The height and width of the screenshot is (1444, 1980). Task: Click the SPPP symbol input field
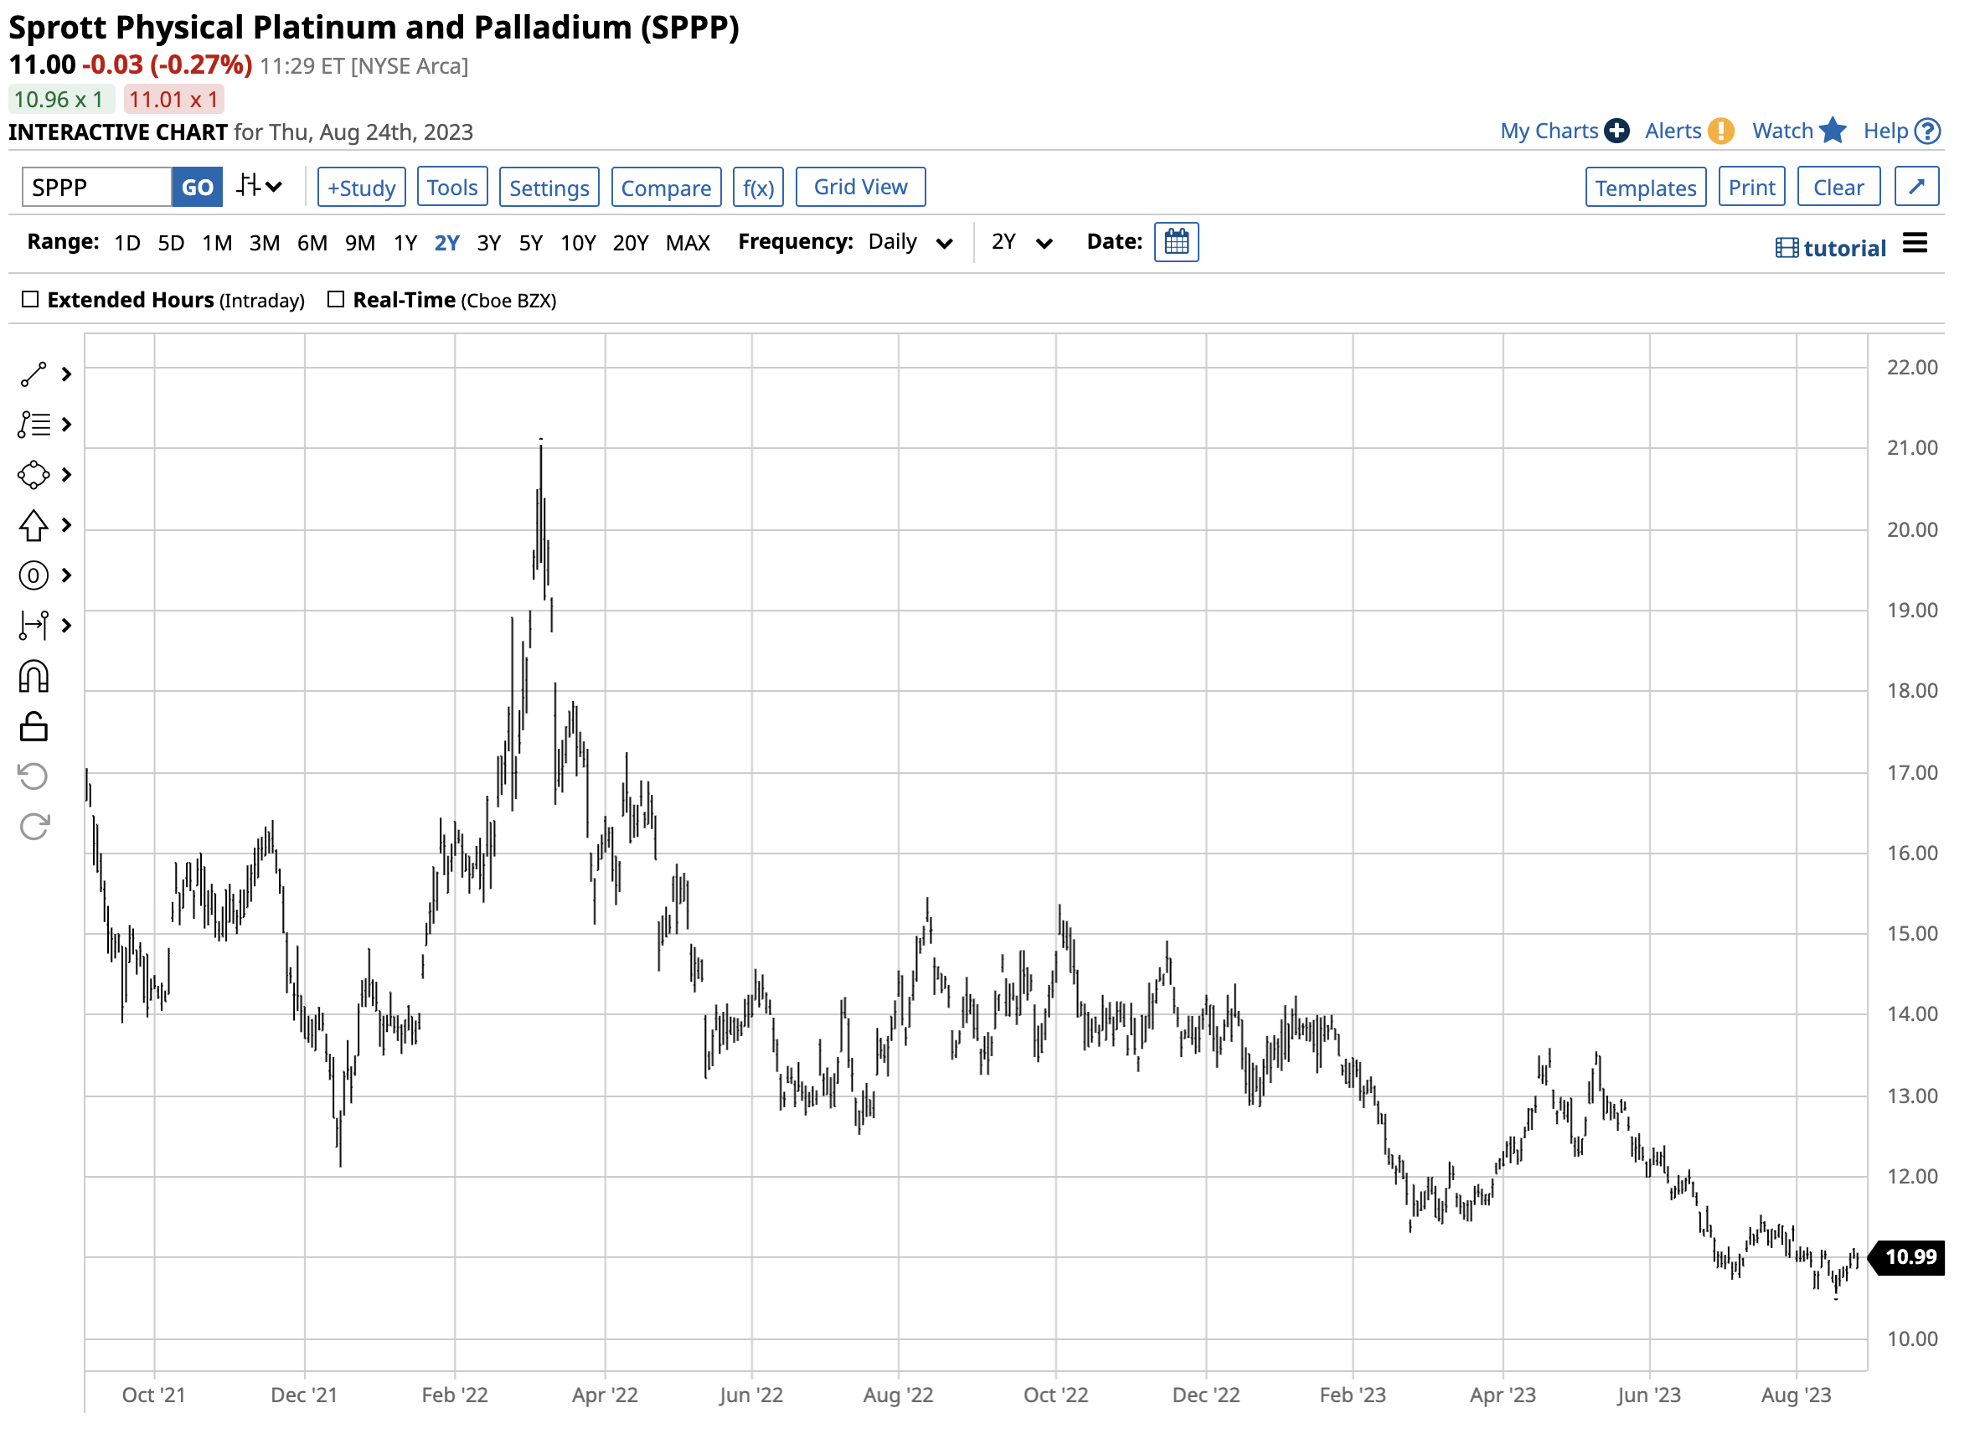coord(97,187)
